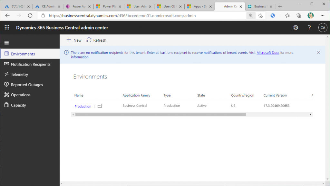Select Reported Outages in the sidebar
Viewport: 330px width, 186px height.
pyautogui.click(x=30, y=85)
